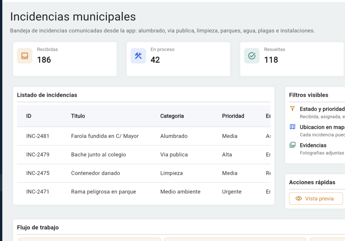Viewport: 345px width, 241px height.
Task: Select incident INC-2481
Action: point(38,136)
